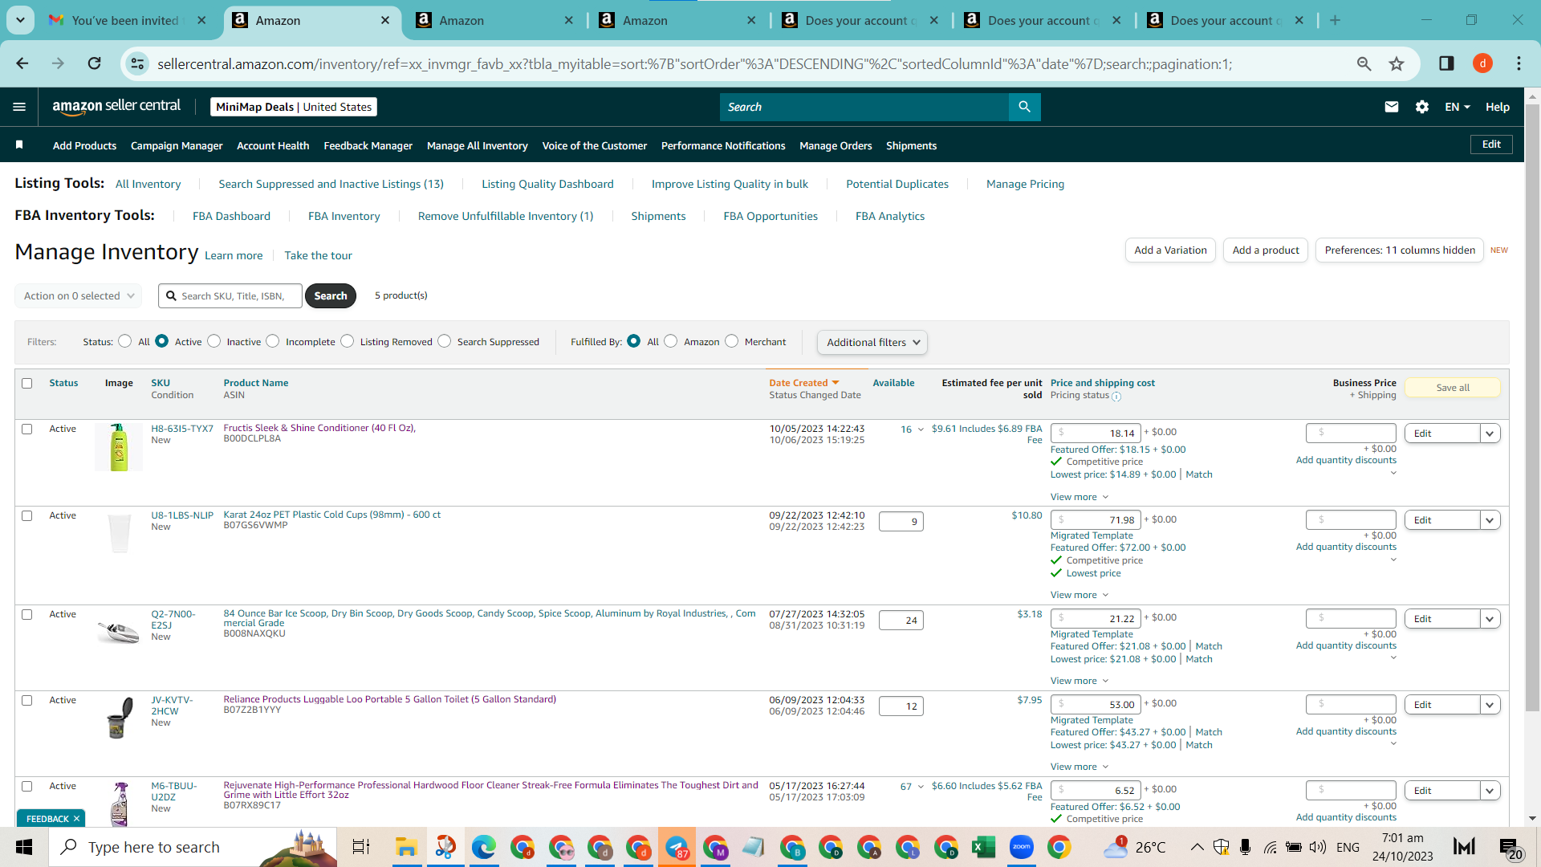Viewport: 1541px width, 867px height.
Task: Open Telegram from the taskbar
Action: (x=677, y=847)
